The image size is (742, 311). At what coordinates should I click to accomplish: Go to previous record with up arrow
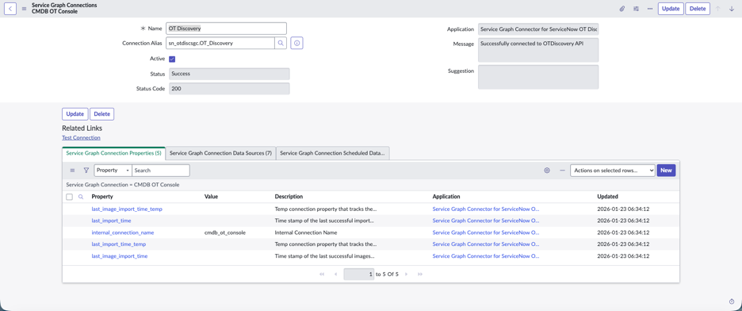718,9
